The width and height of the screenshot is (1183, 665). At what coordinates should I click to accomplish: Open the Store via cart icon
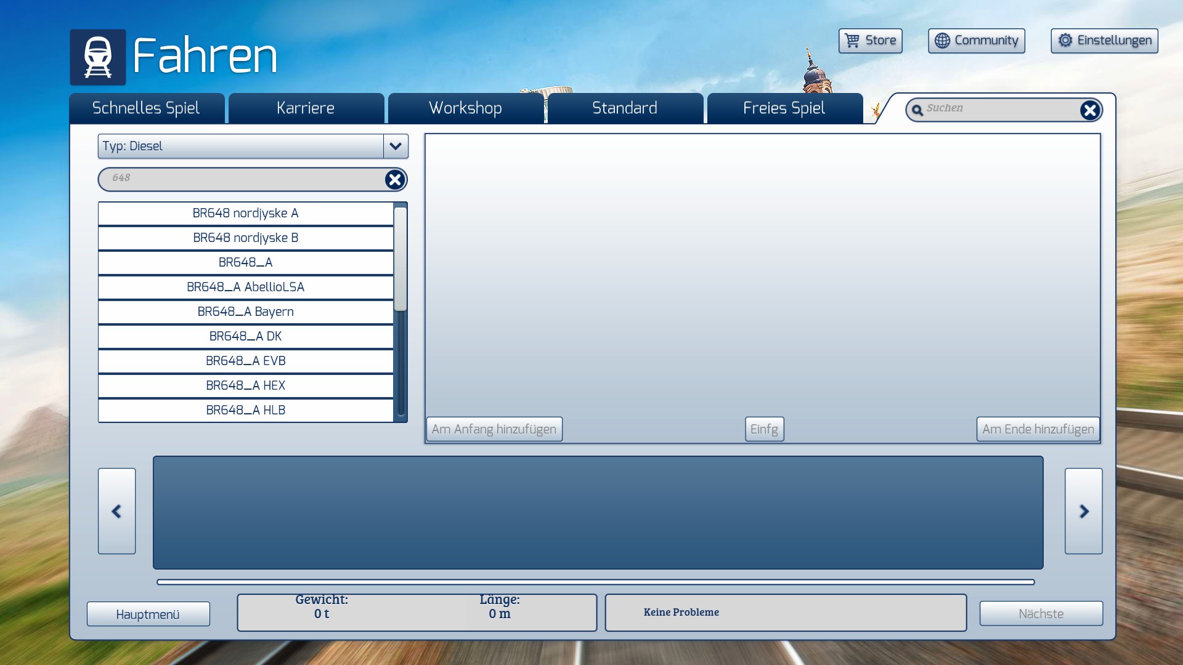tap(853, 41)
